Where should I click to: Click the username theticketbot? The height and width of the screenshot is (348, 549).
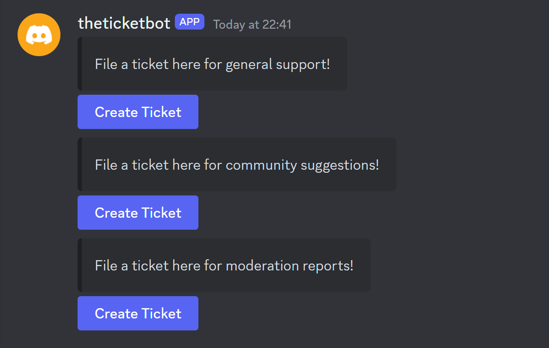pyautogui.click(x=124, y=23)
